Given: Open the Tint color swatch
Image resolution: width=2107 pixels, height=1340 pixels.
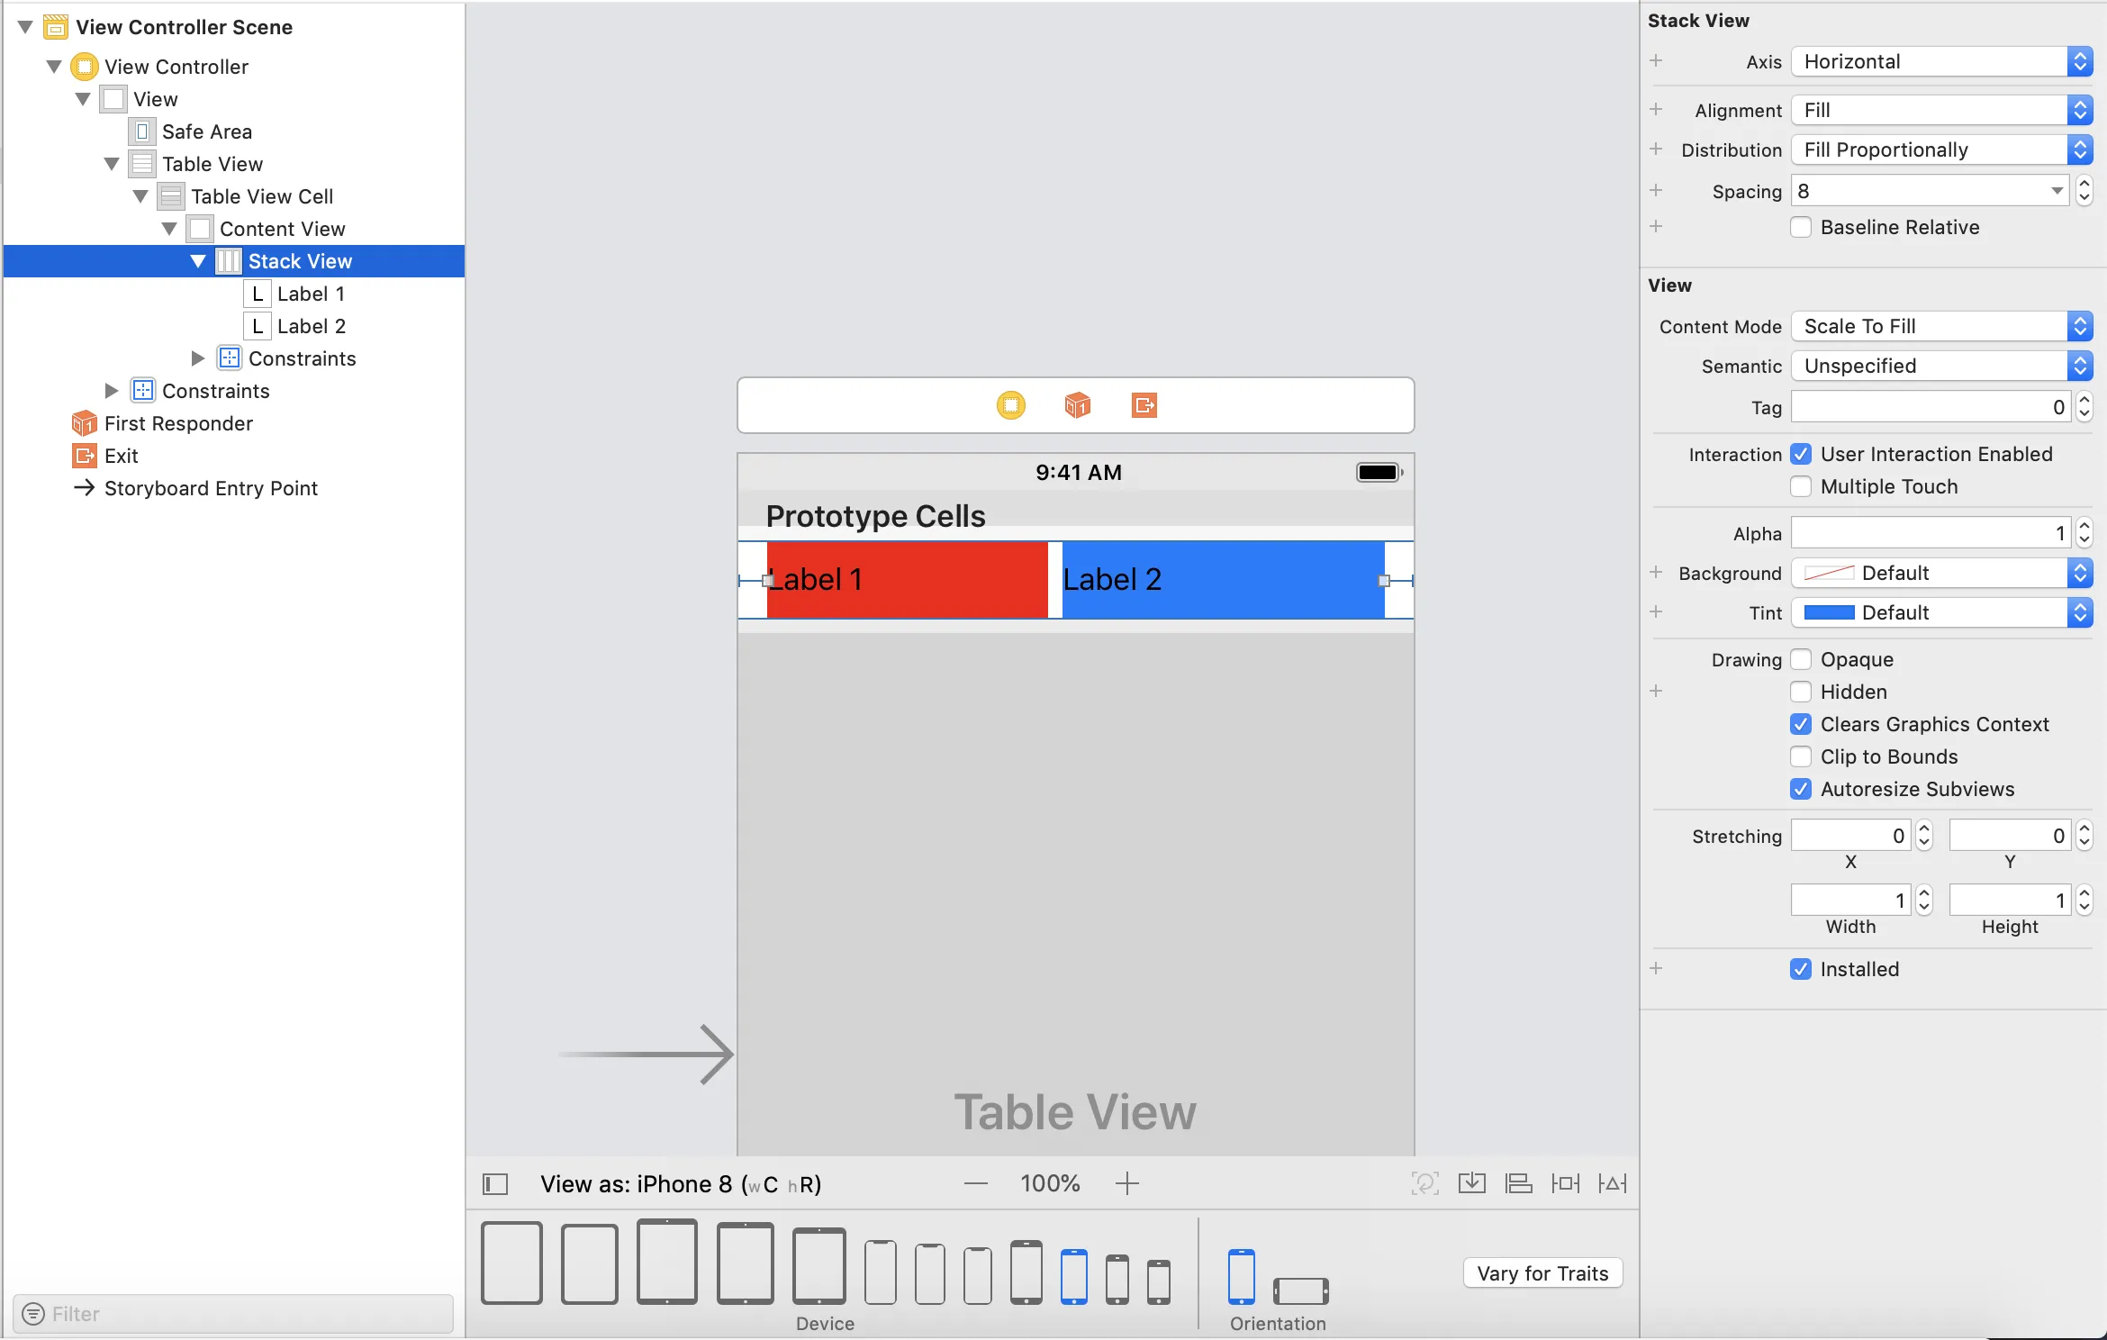Looking at the screenshot, I should coord(1830,612).
